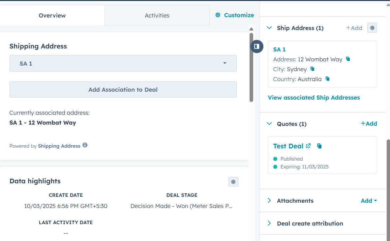
Task: Expand Deal create attribution section
Action: click(269, 223)
